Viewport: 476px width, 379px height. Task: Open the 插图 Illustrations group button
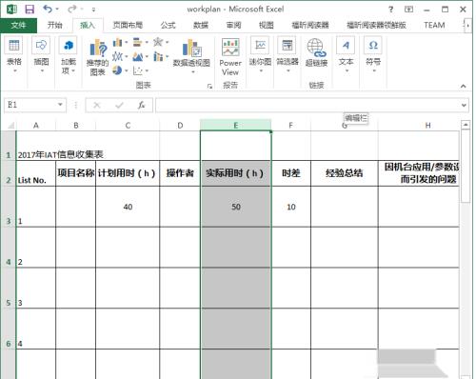click(41, 56)
